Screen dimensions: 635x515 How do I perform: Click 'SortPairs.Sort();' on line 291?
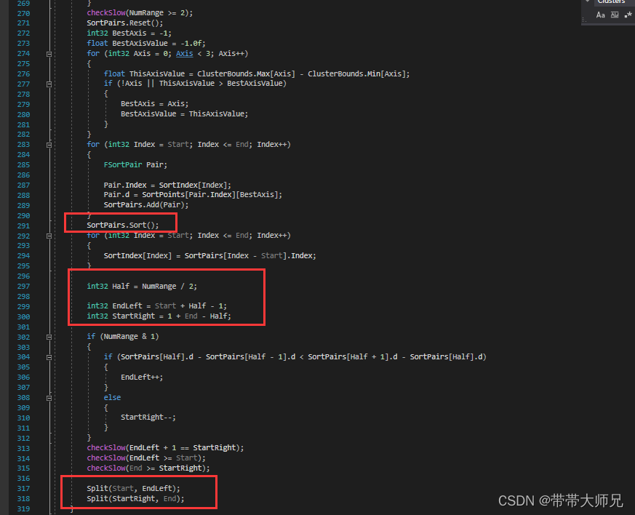[123, 225]
